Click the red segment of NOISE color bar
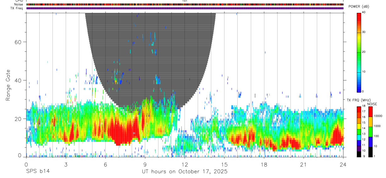Screen dimensions: 386x178 [x=370, y=112]
